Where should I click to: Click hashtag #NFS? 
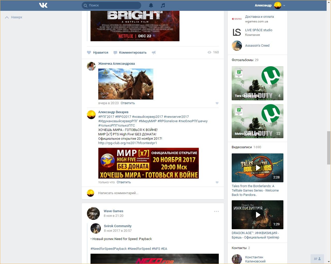(156, 249)
